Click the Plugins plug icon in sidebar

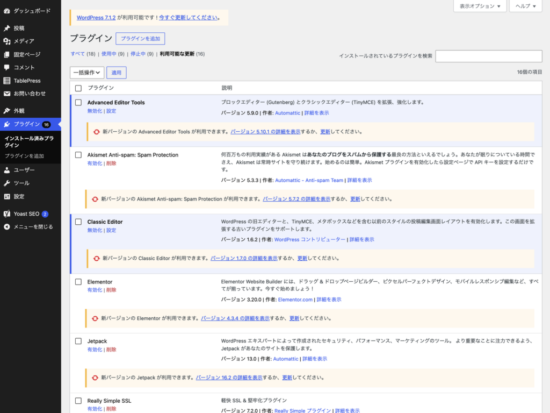6,124
